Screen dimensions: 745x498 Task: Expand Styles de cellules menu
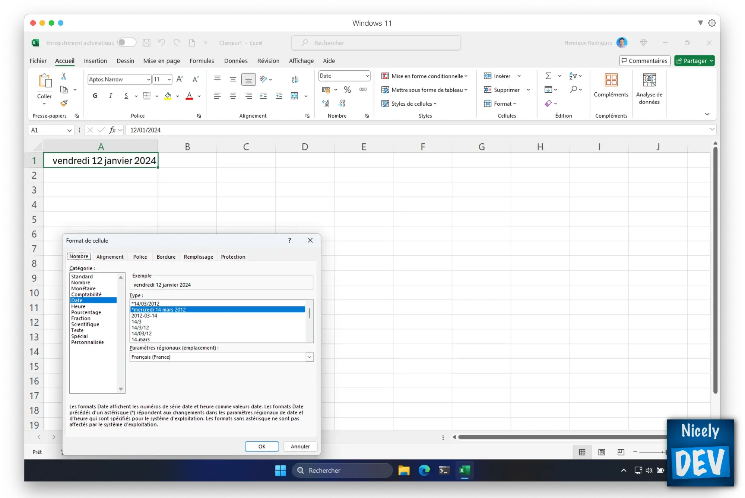pyautogui.click(x=409, y=103)
